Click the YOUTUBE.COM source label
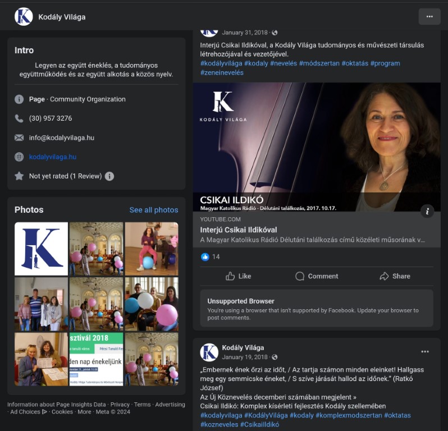Screen dimensions: 448x431 (x=220, y=219)
